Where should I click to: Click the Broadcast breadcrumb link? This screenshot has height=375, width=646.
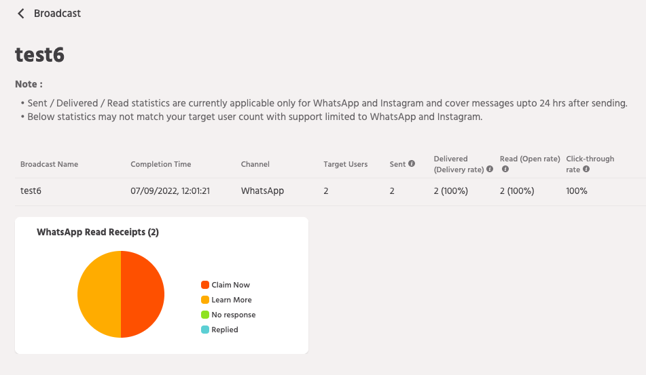[x=57, y=14]
